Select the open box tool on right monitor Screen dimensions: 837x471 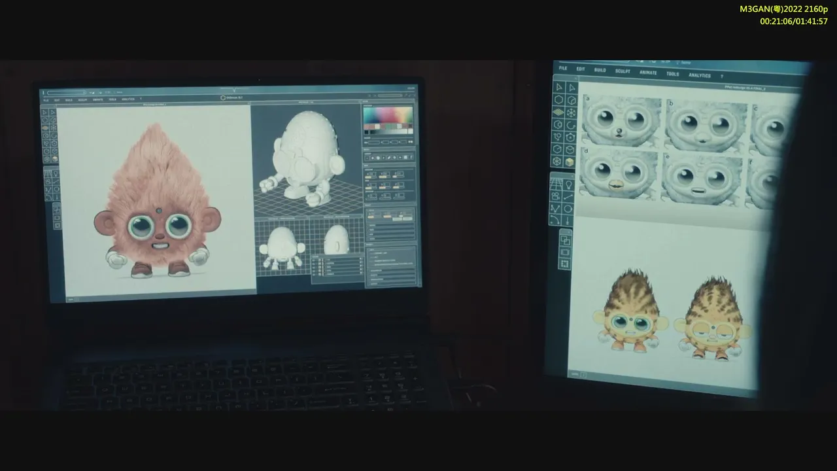(572, 150)
